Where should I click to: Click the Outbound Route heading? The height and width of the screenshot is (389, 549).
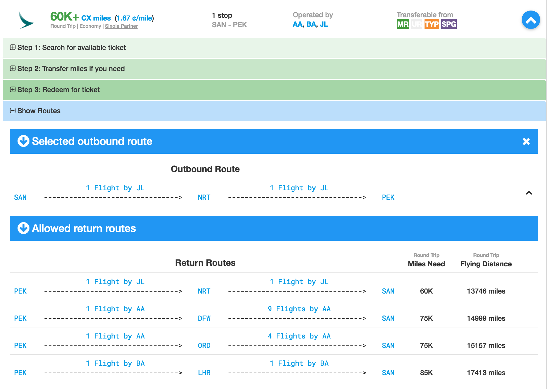pyautogui.click(x=205, y=169)
